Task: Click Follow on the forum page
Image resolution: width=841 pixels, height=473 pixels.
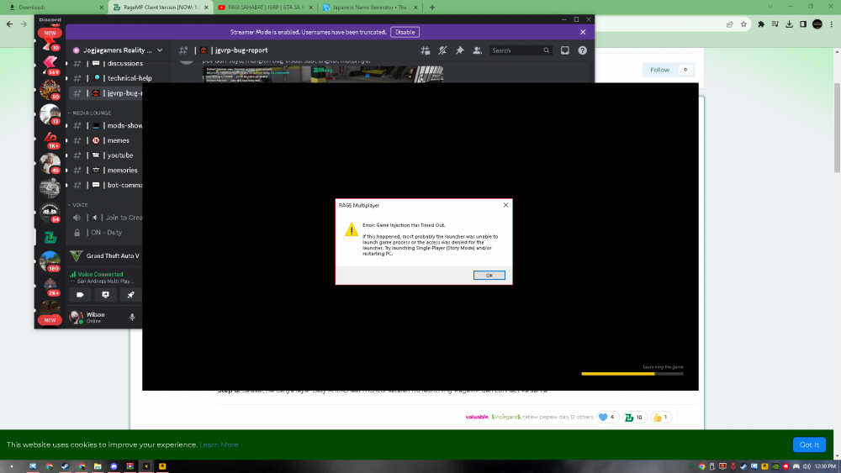Action: click(x=659, y=70)
